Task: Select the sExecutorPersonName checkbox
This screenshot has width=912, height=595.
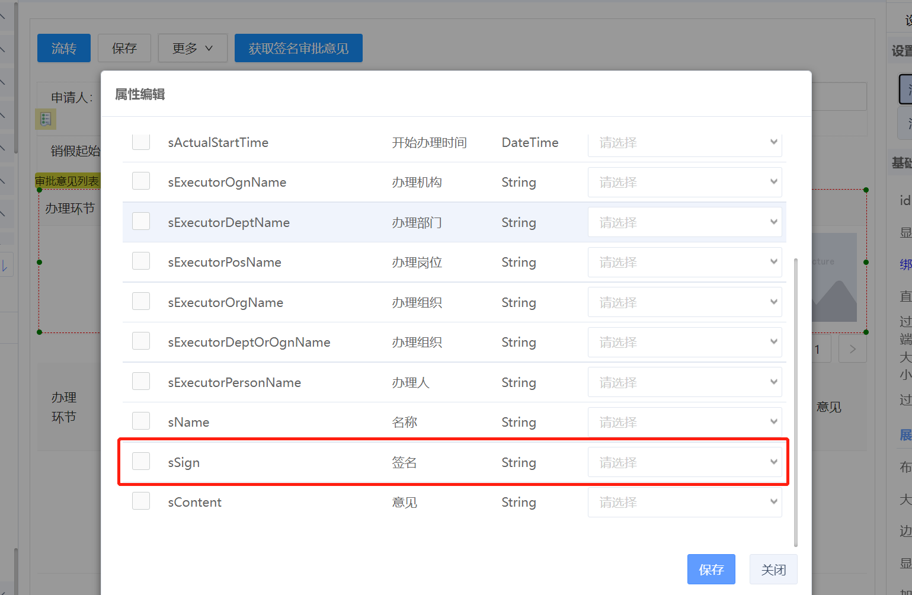Action: (x=141, y=382)
